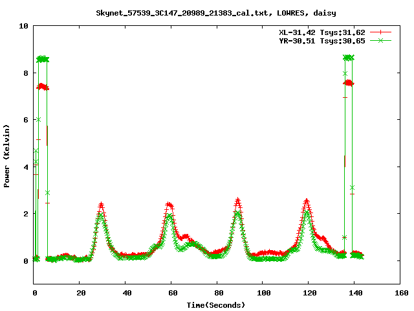Image resolution: width=414 pixels, height=311 pixels.
Task: Click the x-axis tick label 160
Action: pos(402,293)
